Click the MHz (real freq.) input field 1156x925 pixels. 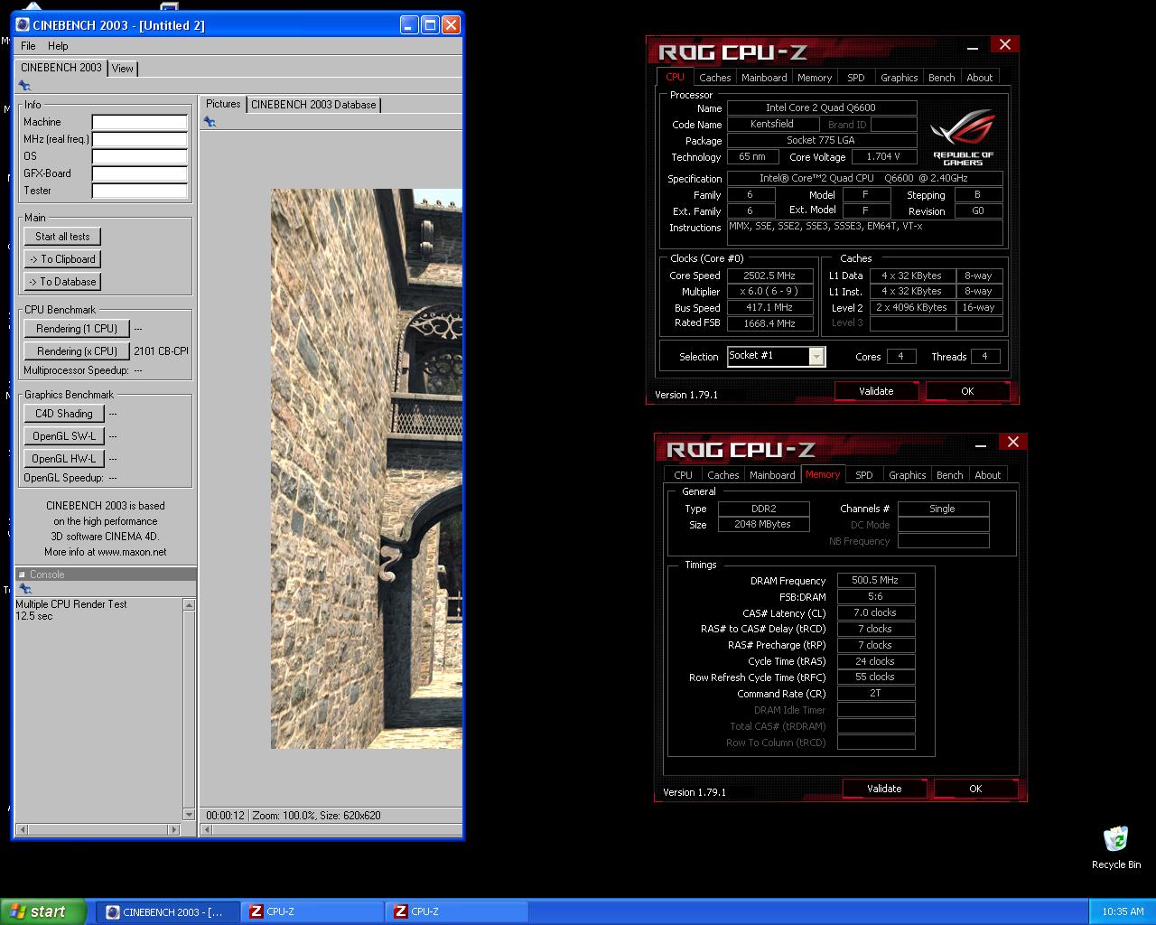click(140, 139)
